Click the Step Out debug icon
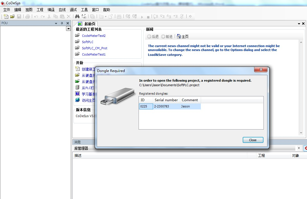The width and height of the screenshot is (307, 199). coord(169,16)
